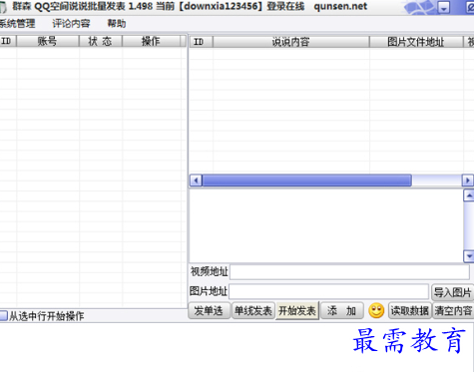Click the 添 加 button
This screenshot has width=474, height=372.
[341, 311]
